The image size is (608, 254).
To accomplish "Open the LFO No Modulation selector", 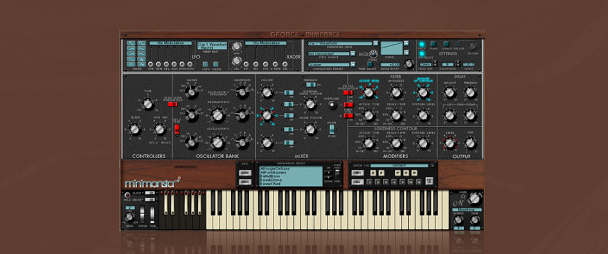I will pyautogui.click(x=170, y=43).
